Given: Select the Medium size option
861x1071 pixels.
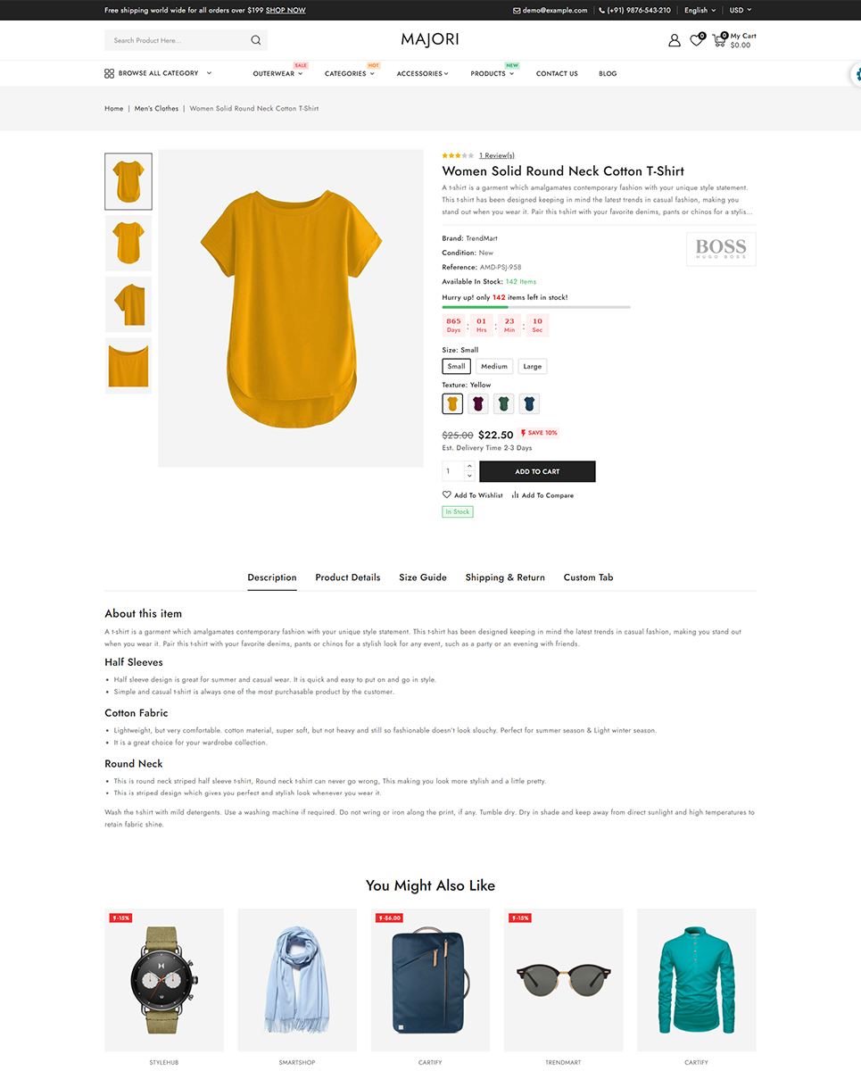Looking at the screenshot, I should pyautogui.click(x=493, y=366).
